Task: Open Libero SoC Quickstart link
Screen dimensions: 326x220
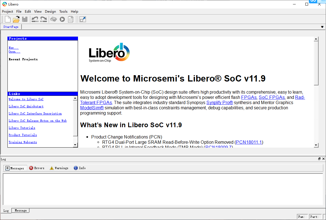Action: click(x=26, y=106)
